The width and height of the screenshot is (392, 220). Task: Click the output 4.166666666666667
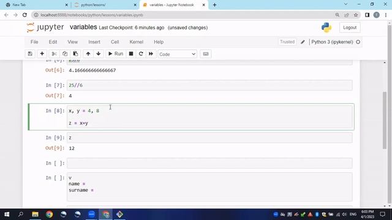(x=92, y=70)
